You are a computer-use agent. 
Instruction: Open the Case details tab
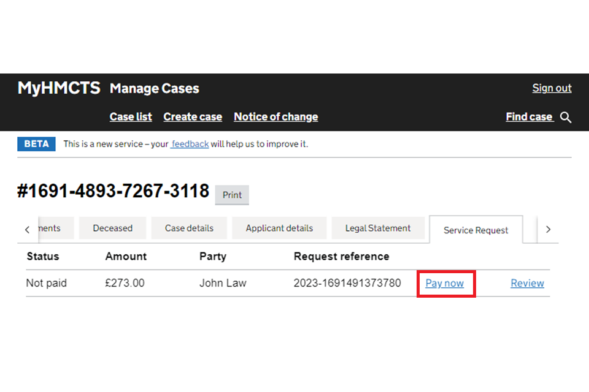pos(189,228)
